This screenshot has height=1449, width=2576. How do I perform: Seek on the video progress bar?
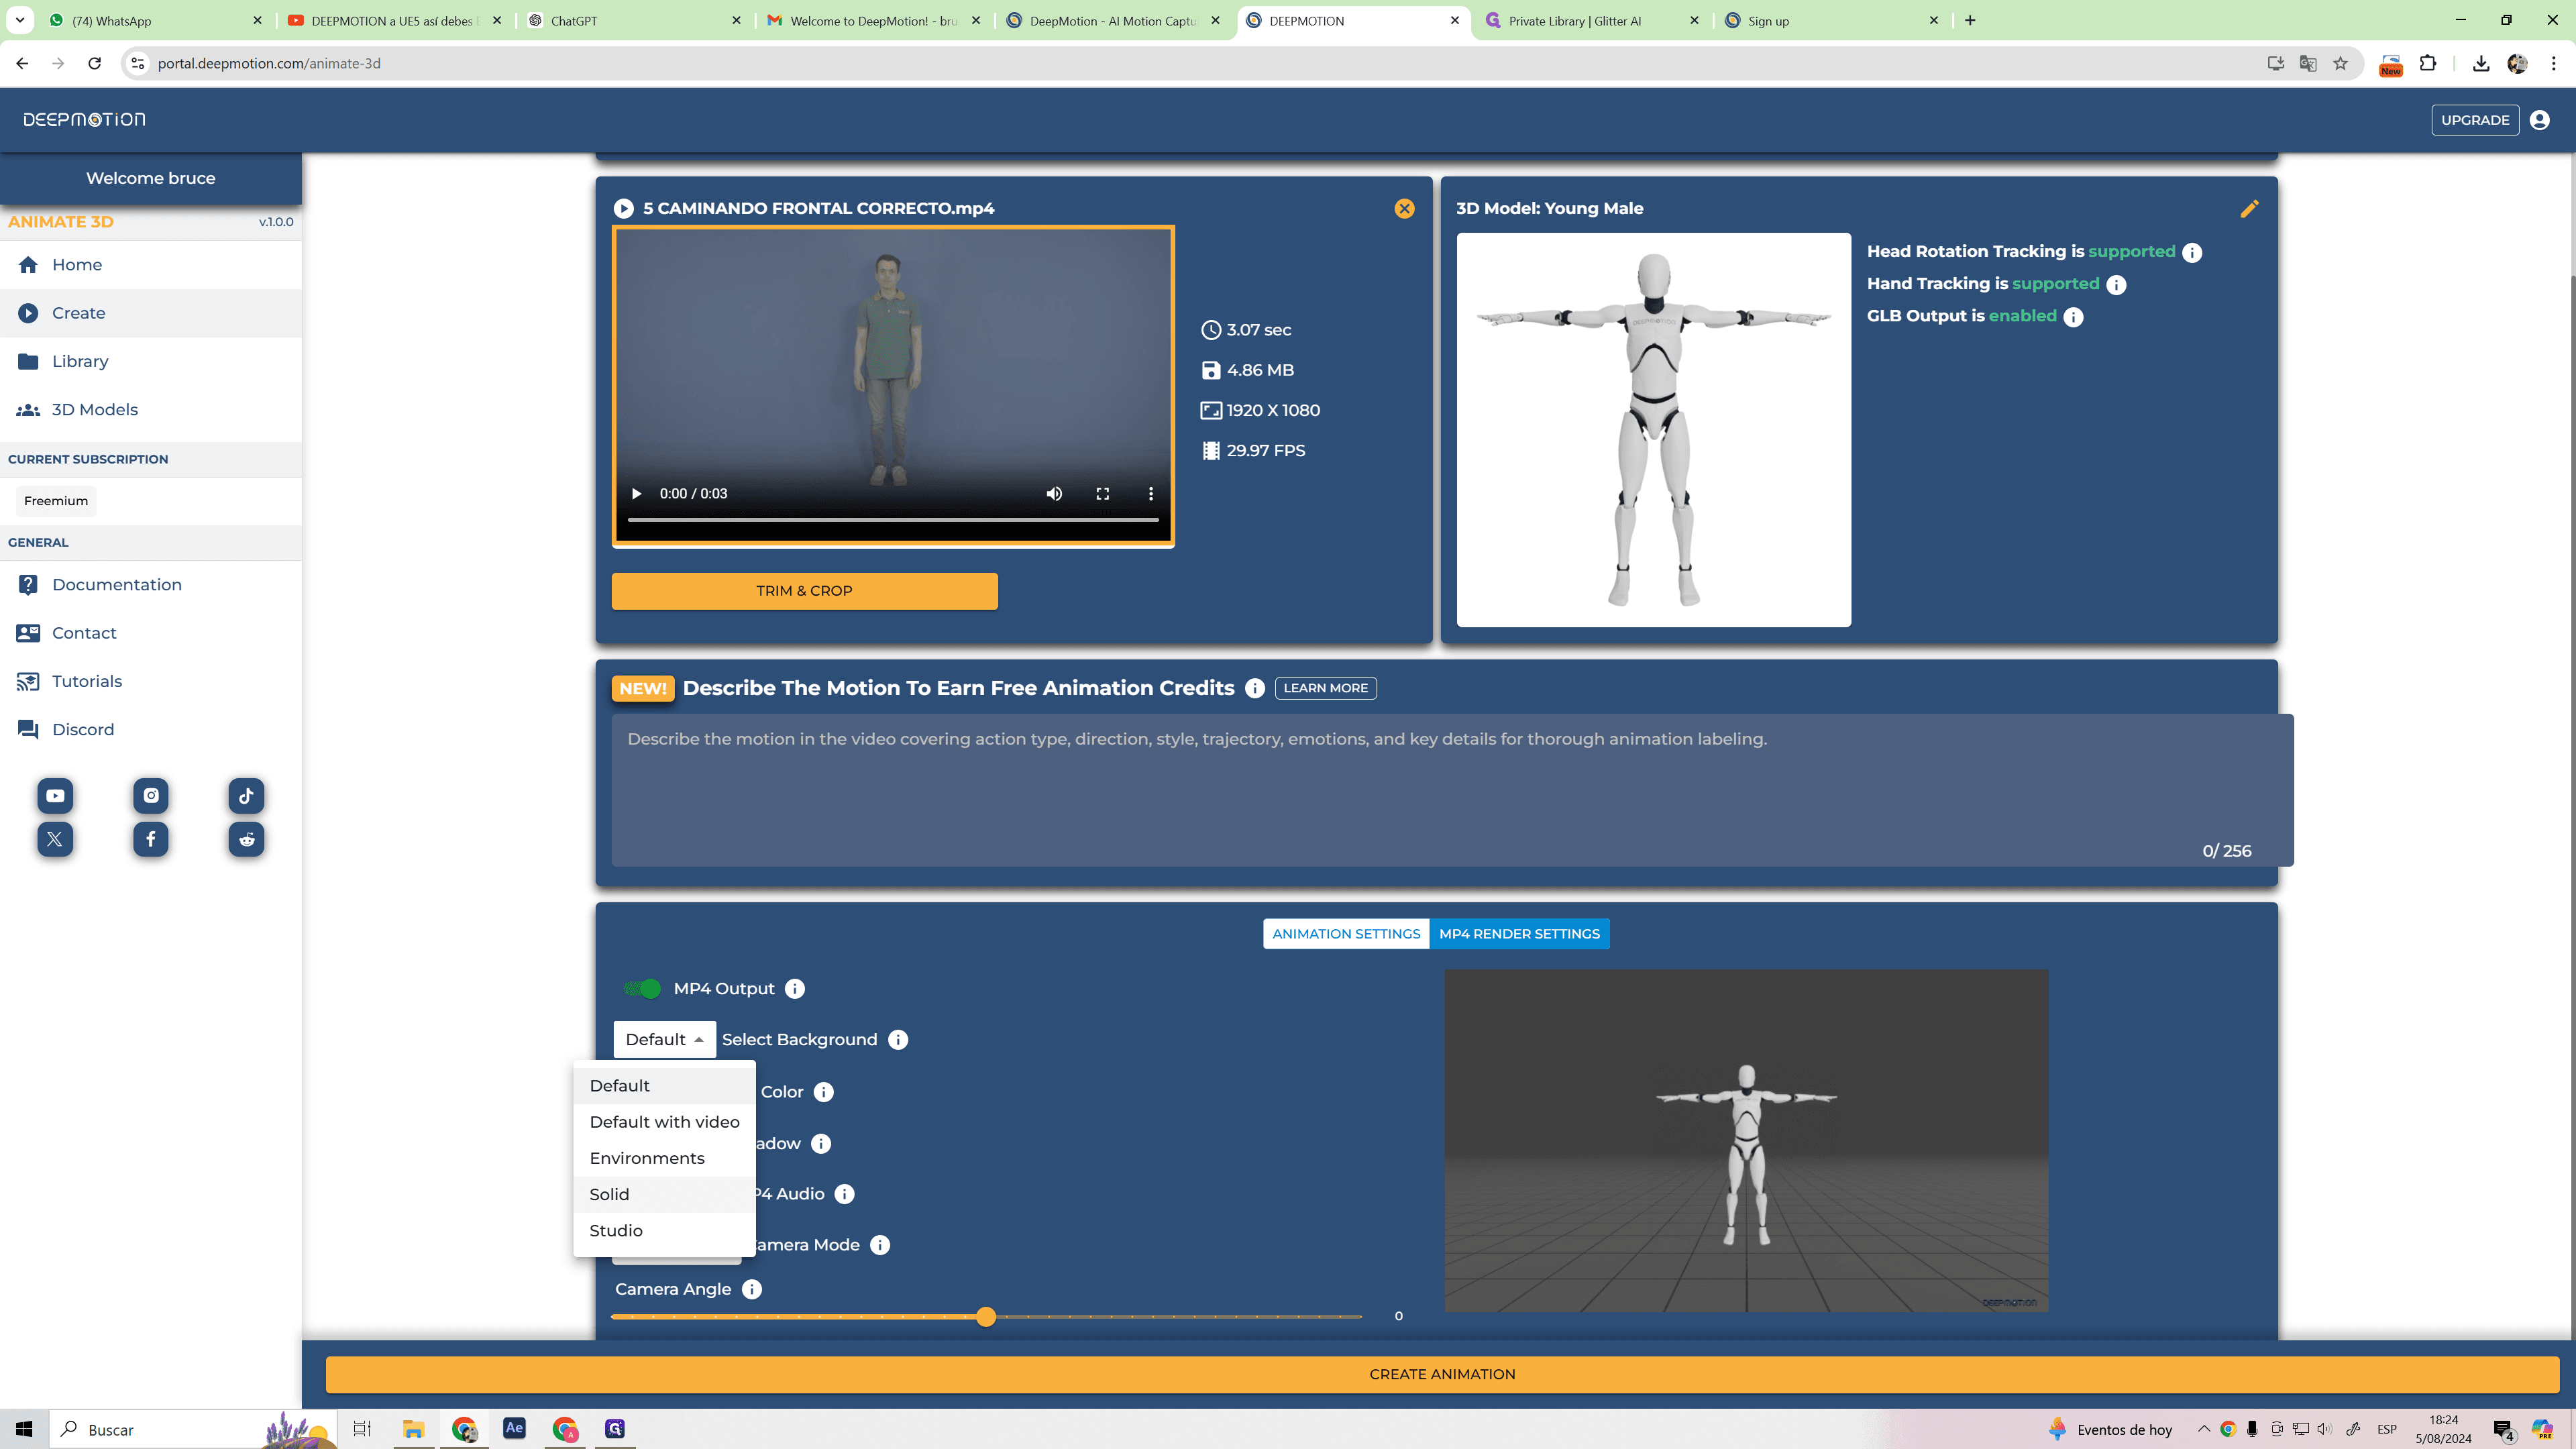click(x=893, y=520)
